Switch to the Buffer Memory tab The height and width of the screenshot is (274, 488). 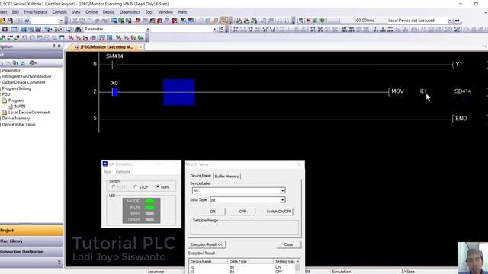point(226,176)
